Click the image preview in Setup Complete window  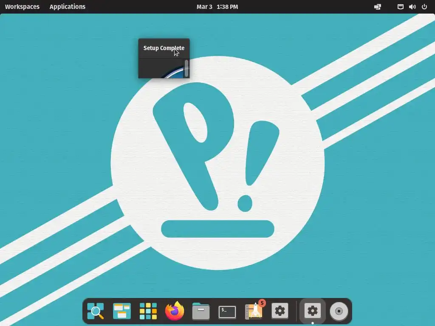pos(172,73)
